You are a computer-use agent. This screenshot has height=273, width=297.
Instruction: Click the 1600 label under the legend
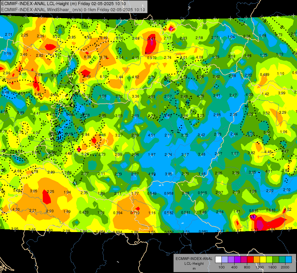(272, 267)
